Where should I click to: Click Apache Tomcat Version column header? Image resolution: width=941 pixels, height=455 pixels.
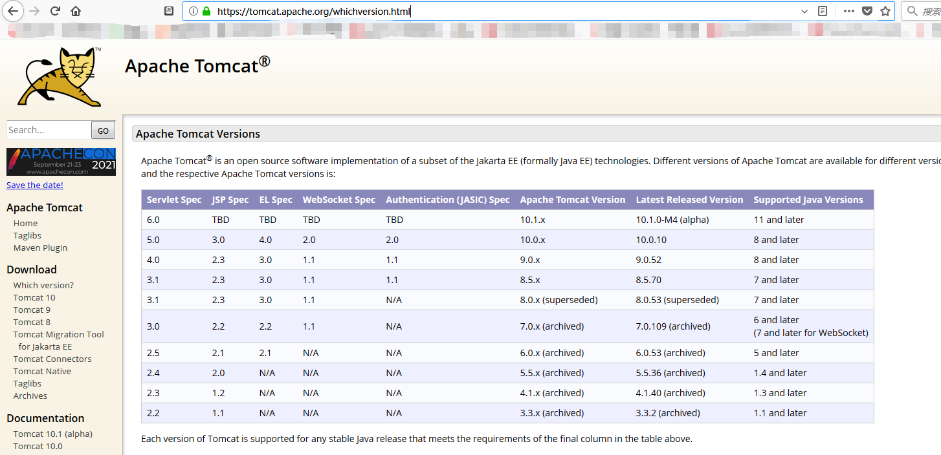pyautogui.click(x=573, y=200)
